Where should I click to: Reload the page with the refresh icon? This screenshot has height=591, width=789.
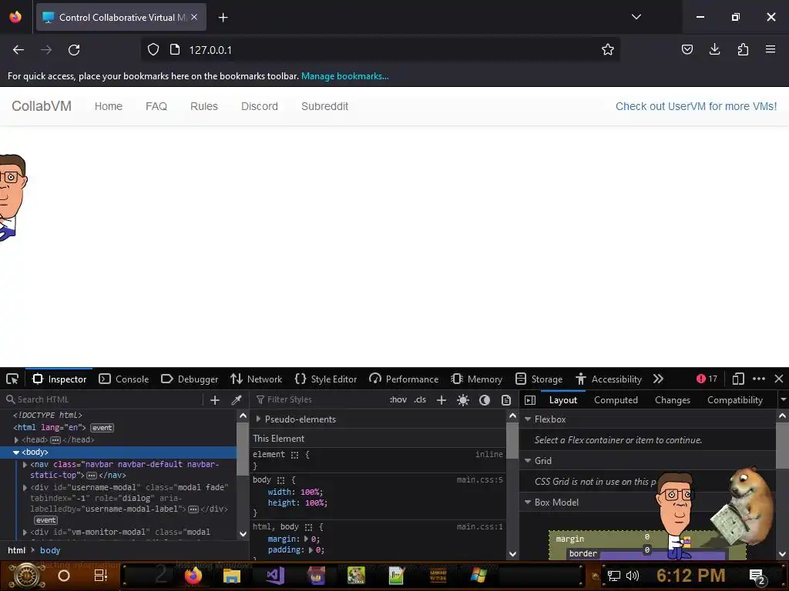pos(74,50)
